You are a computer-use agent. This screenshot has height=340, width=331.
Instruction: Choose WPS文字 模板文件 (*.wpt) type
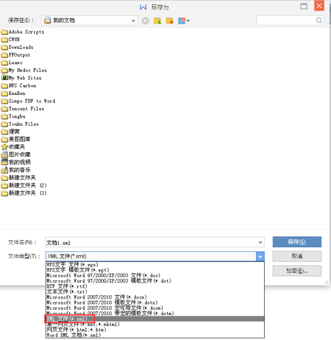click(155, 270)
